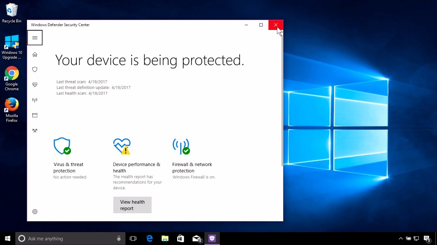Open App & browser control sidebar icon
The width and height of the screenshot is (437, 245).
(34, 115)
